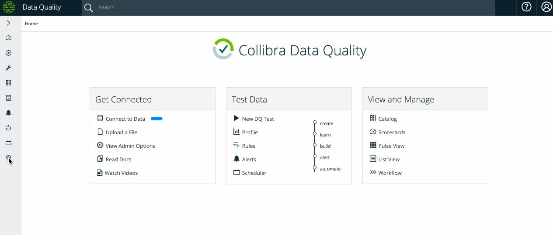Open the Upload a File link
This screenshot has height=235, width=553.
[121, 133]
